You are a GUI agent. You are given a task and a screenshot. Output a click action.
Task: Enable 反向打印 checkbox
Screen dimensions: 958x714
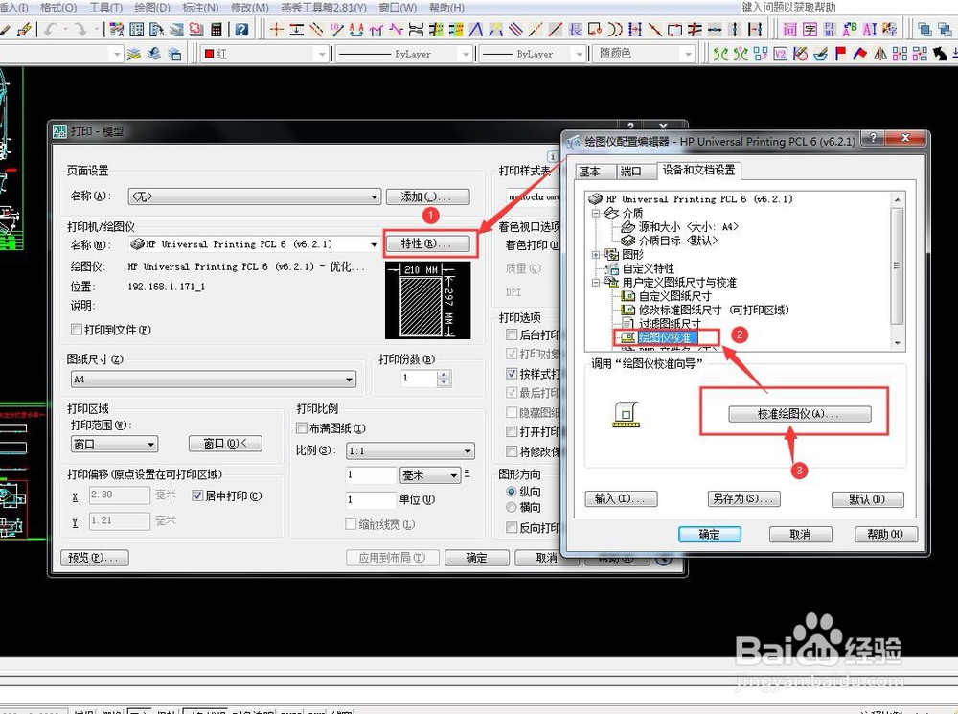pos(512,527)
